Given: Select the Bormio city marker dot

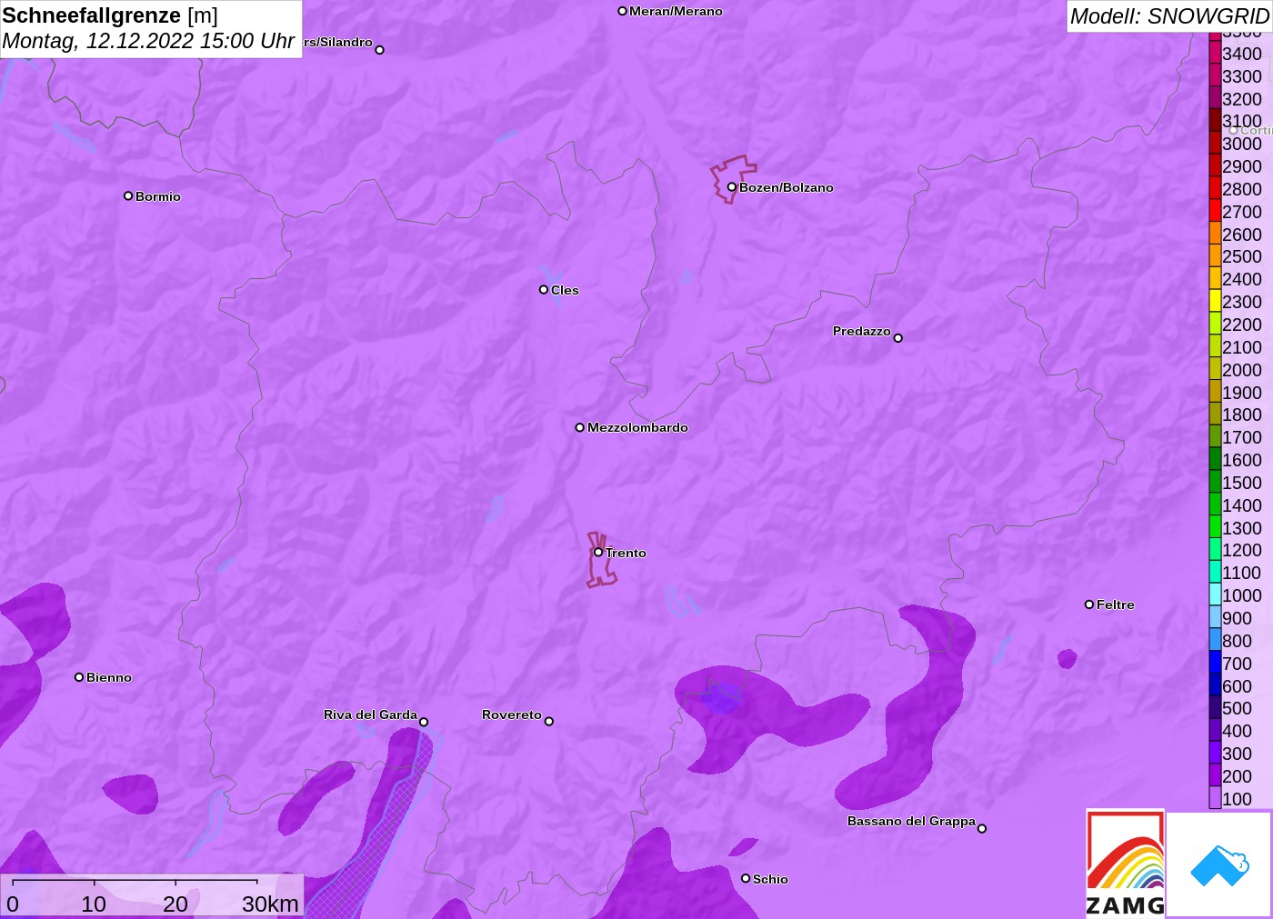Looking at the screenshot, I should [128, 195].
